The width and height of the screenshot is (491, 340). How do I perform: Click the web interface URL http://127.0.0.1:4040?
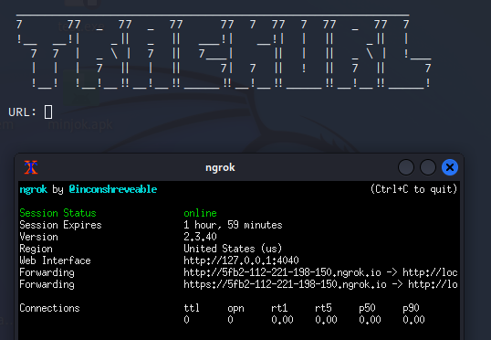click(241, 260)
